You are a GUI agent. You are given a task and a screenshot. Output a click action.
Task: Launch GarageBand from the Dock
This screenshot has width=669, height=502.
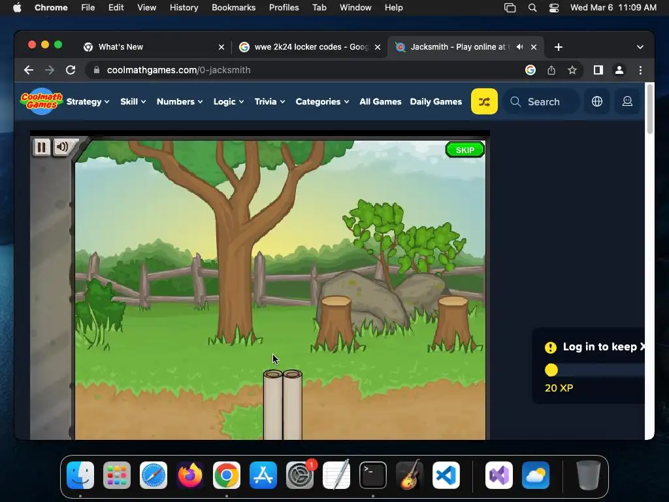click(x=410, y=475)
